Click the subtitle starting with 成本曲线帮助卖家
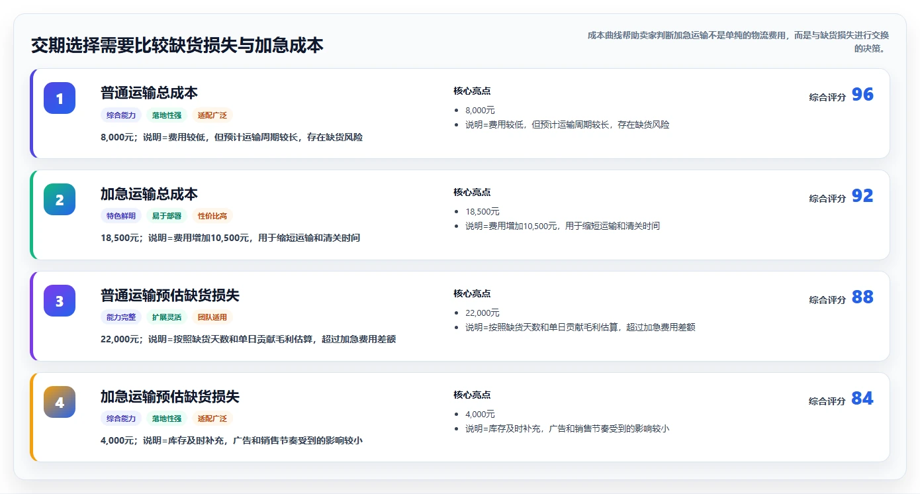Image resolution: width=920 pixels, height=494 pixels. (738, 42)
